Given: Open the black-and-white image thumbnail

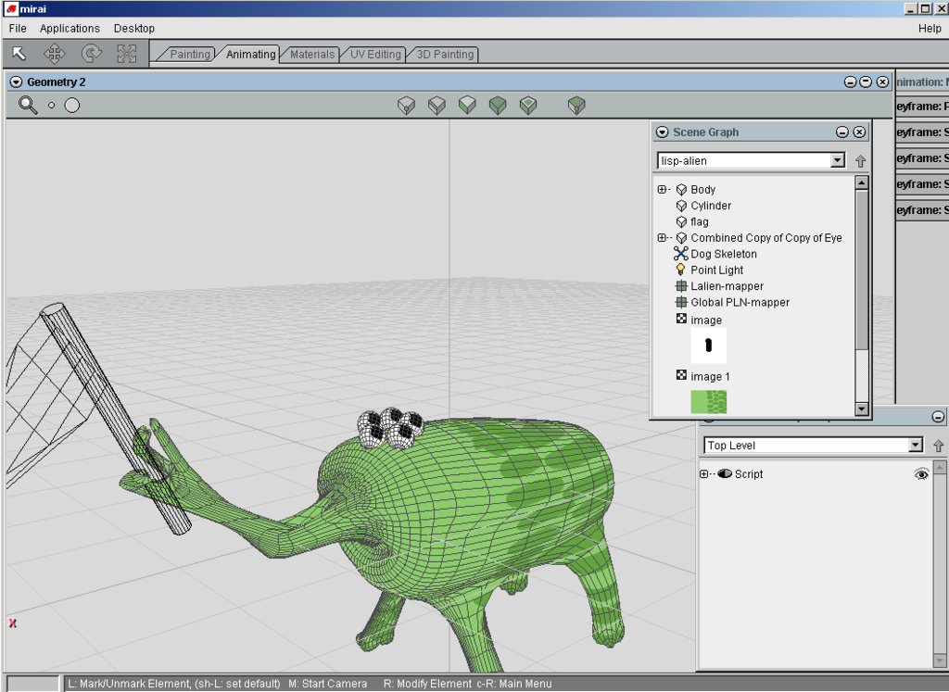Looking at the screenshot, I should tap(708, 346).
